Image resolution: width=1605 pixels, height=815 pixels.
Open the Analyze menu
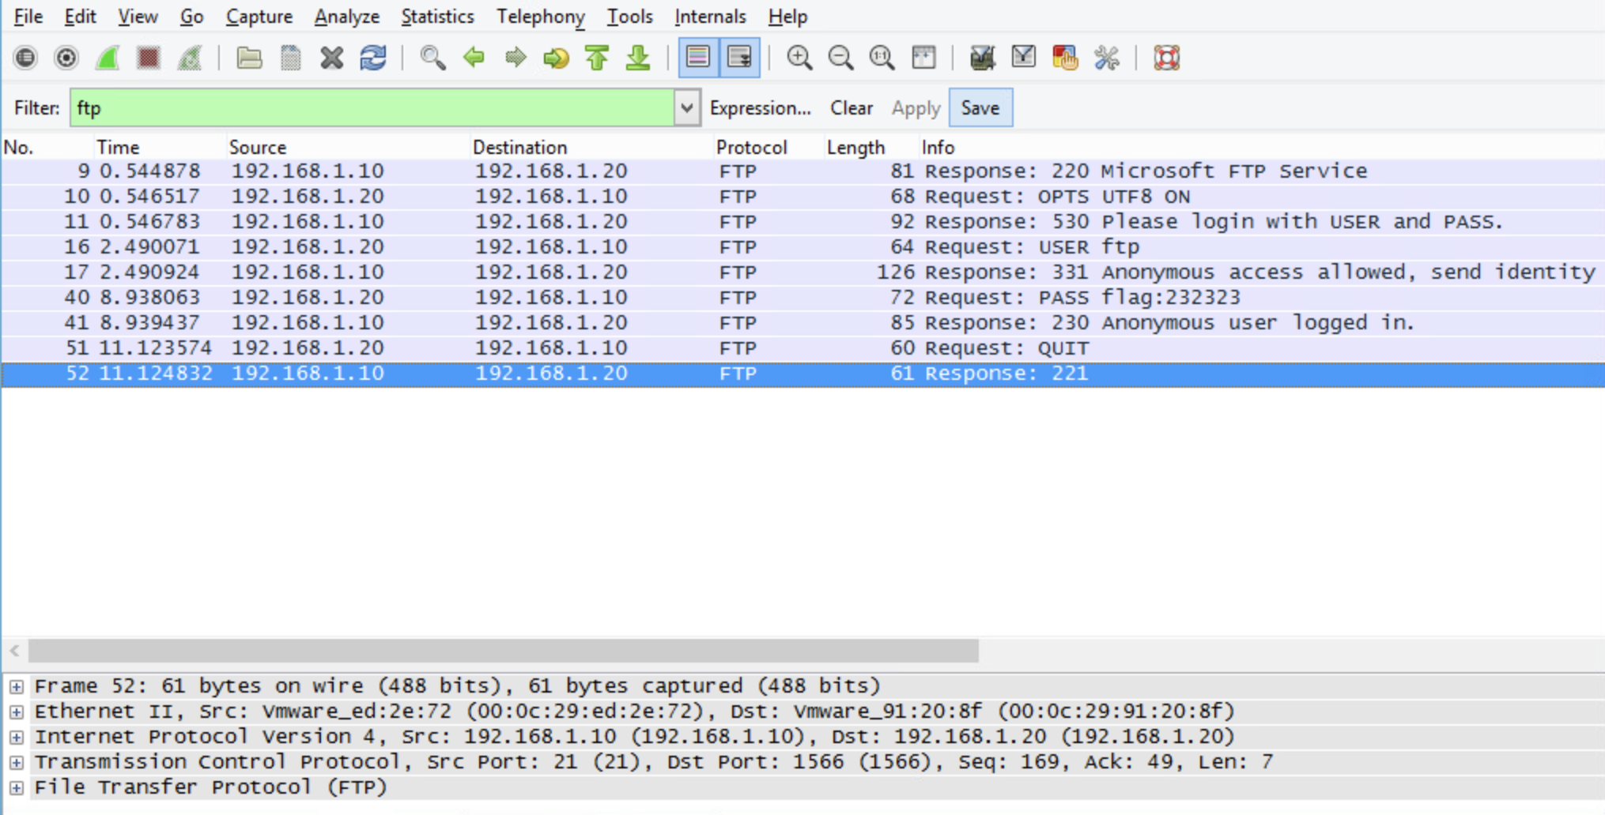[x=346, y=17]
